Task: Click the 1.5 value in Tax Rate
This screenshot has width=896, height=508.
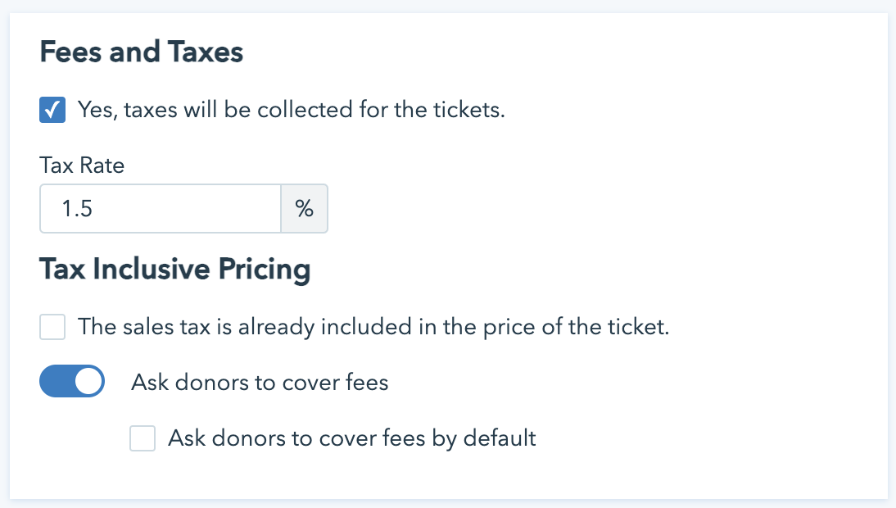Action: 76,209
